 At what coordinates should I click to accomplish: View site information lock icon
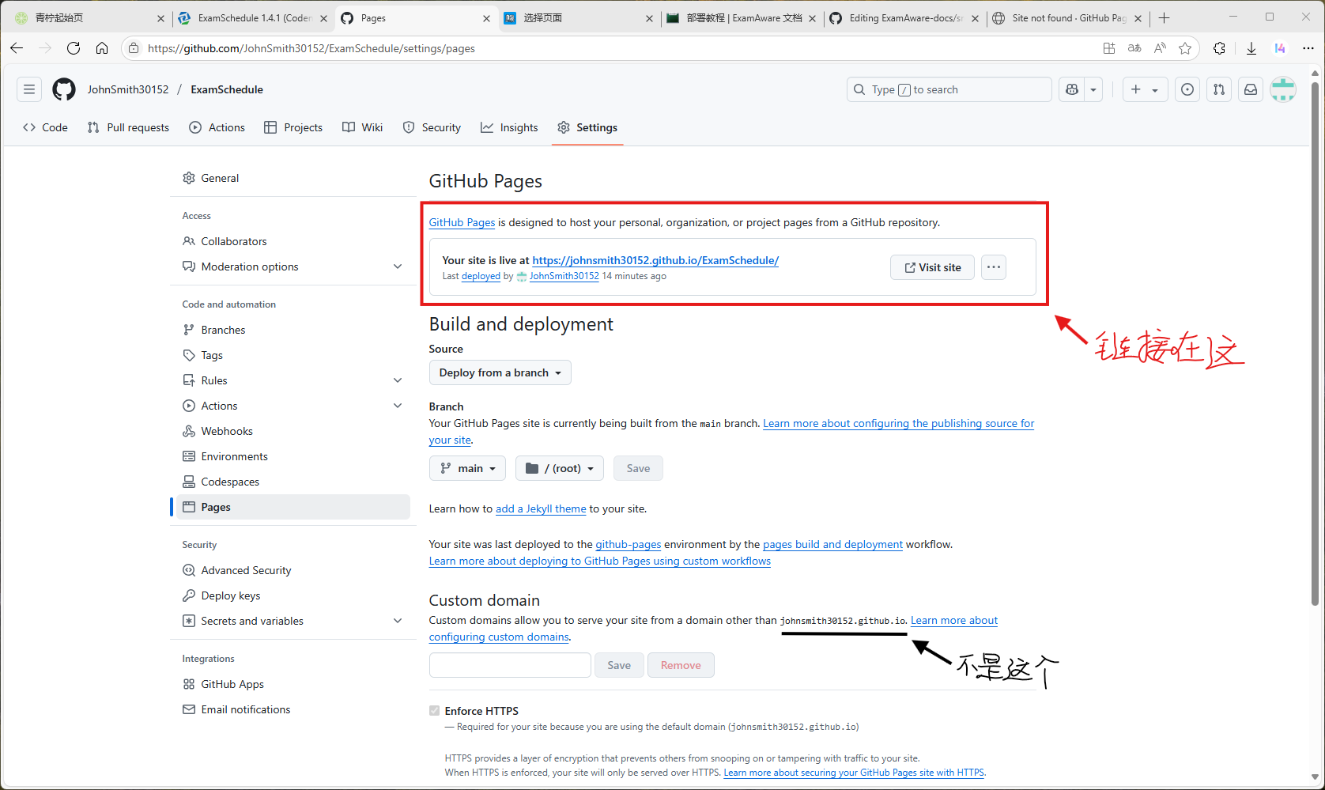(134, 48)
